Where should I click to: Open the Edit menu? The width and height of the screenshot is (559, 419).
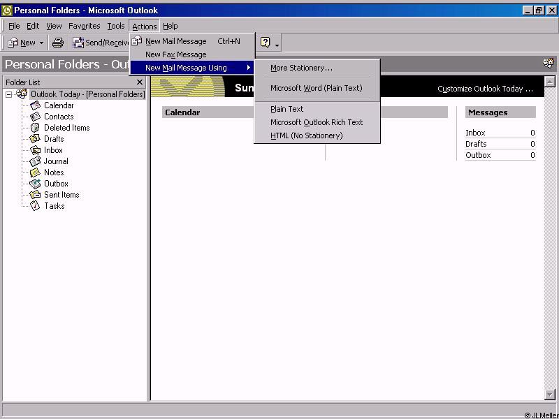tap(33, 26)
